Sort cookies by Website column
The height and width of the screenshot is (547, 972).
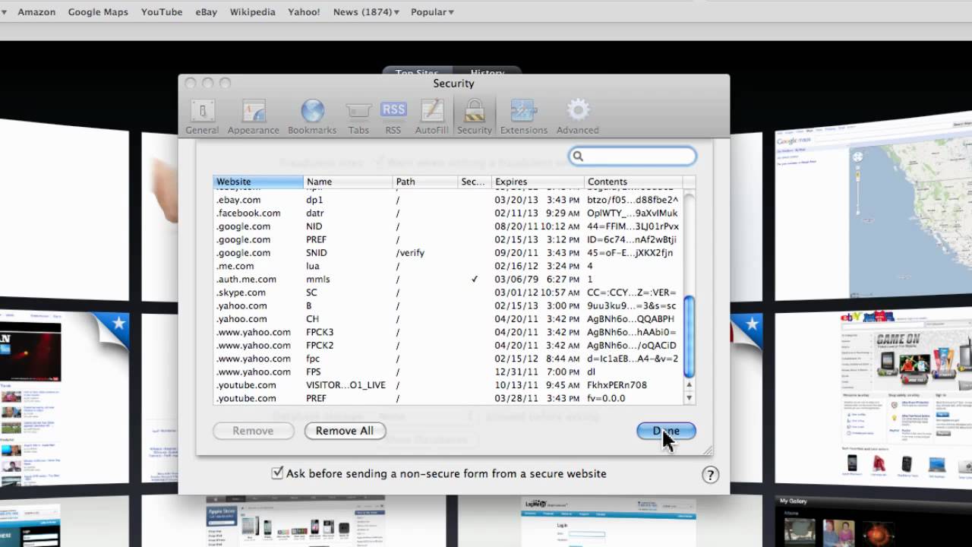coord(258,182)
